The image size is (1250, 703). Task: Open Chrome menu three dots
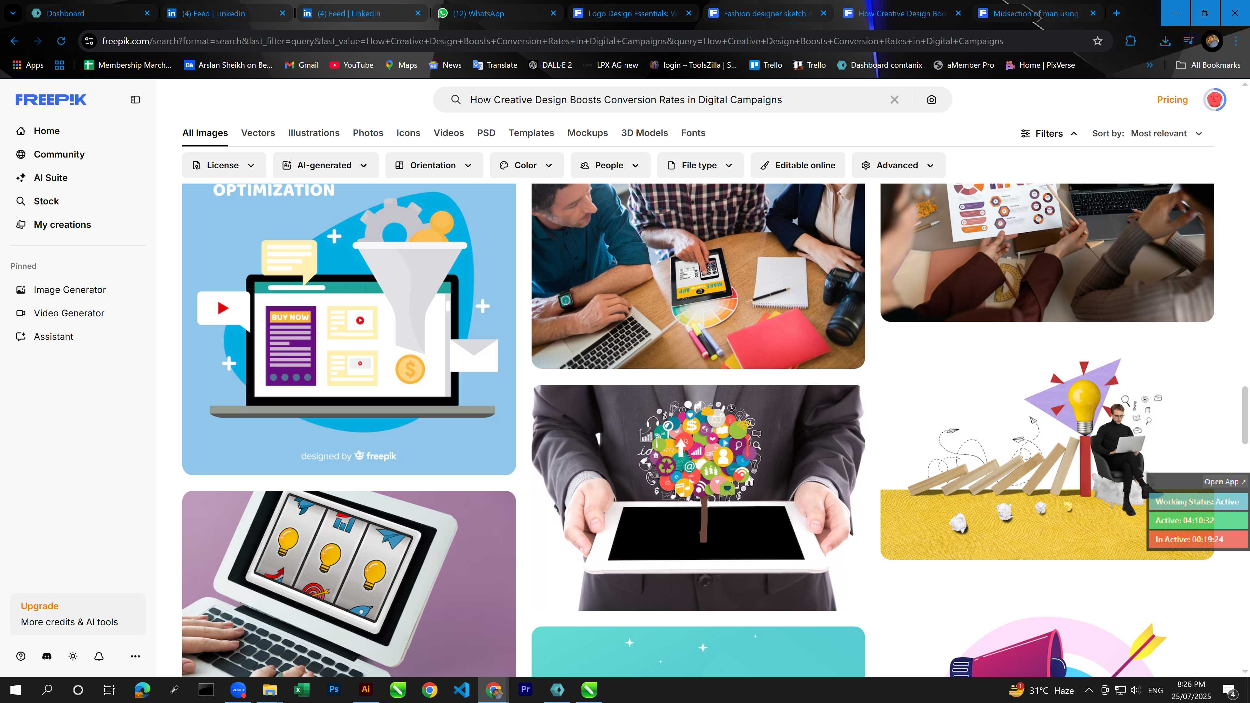click(x=1236, y=41)
